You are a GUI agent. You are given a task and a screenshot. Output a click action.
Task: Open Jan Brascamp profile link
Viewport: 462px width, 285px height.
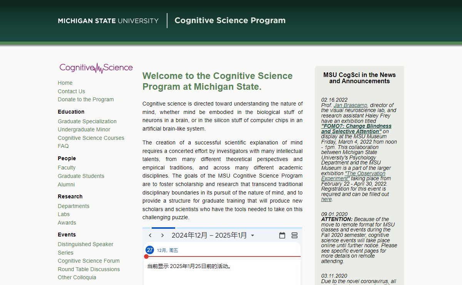[350, 105]
